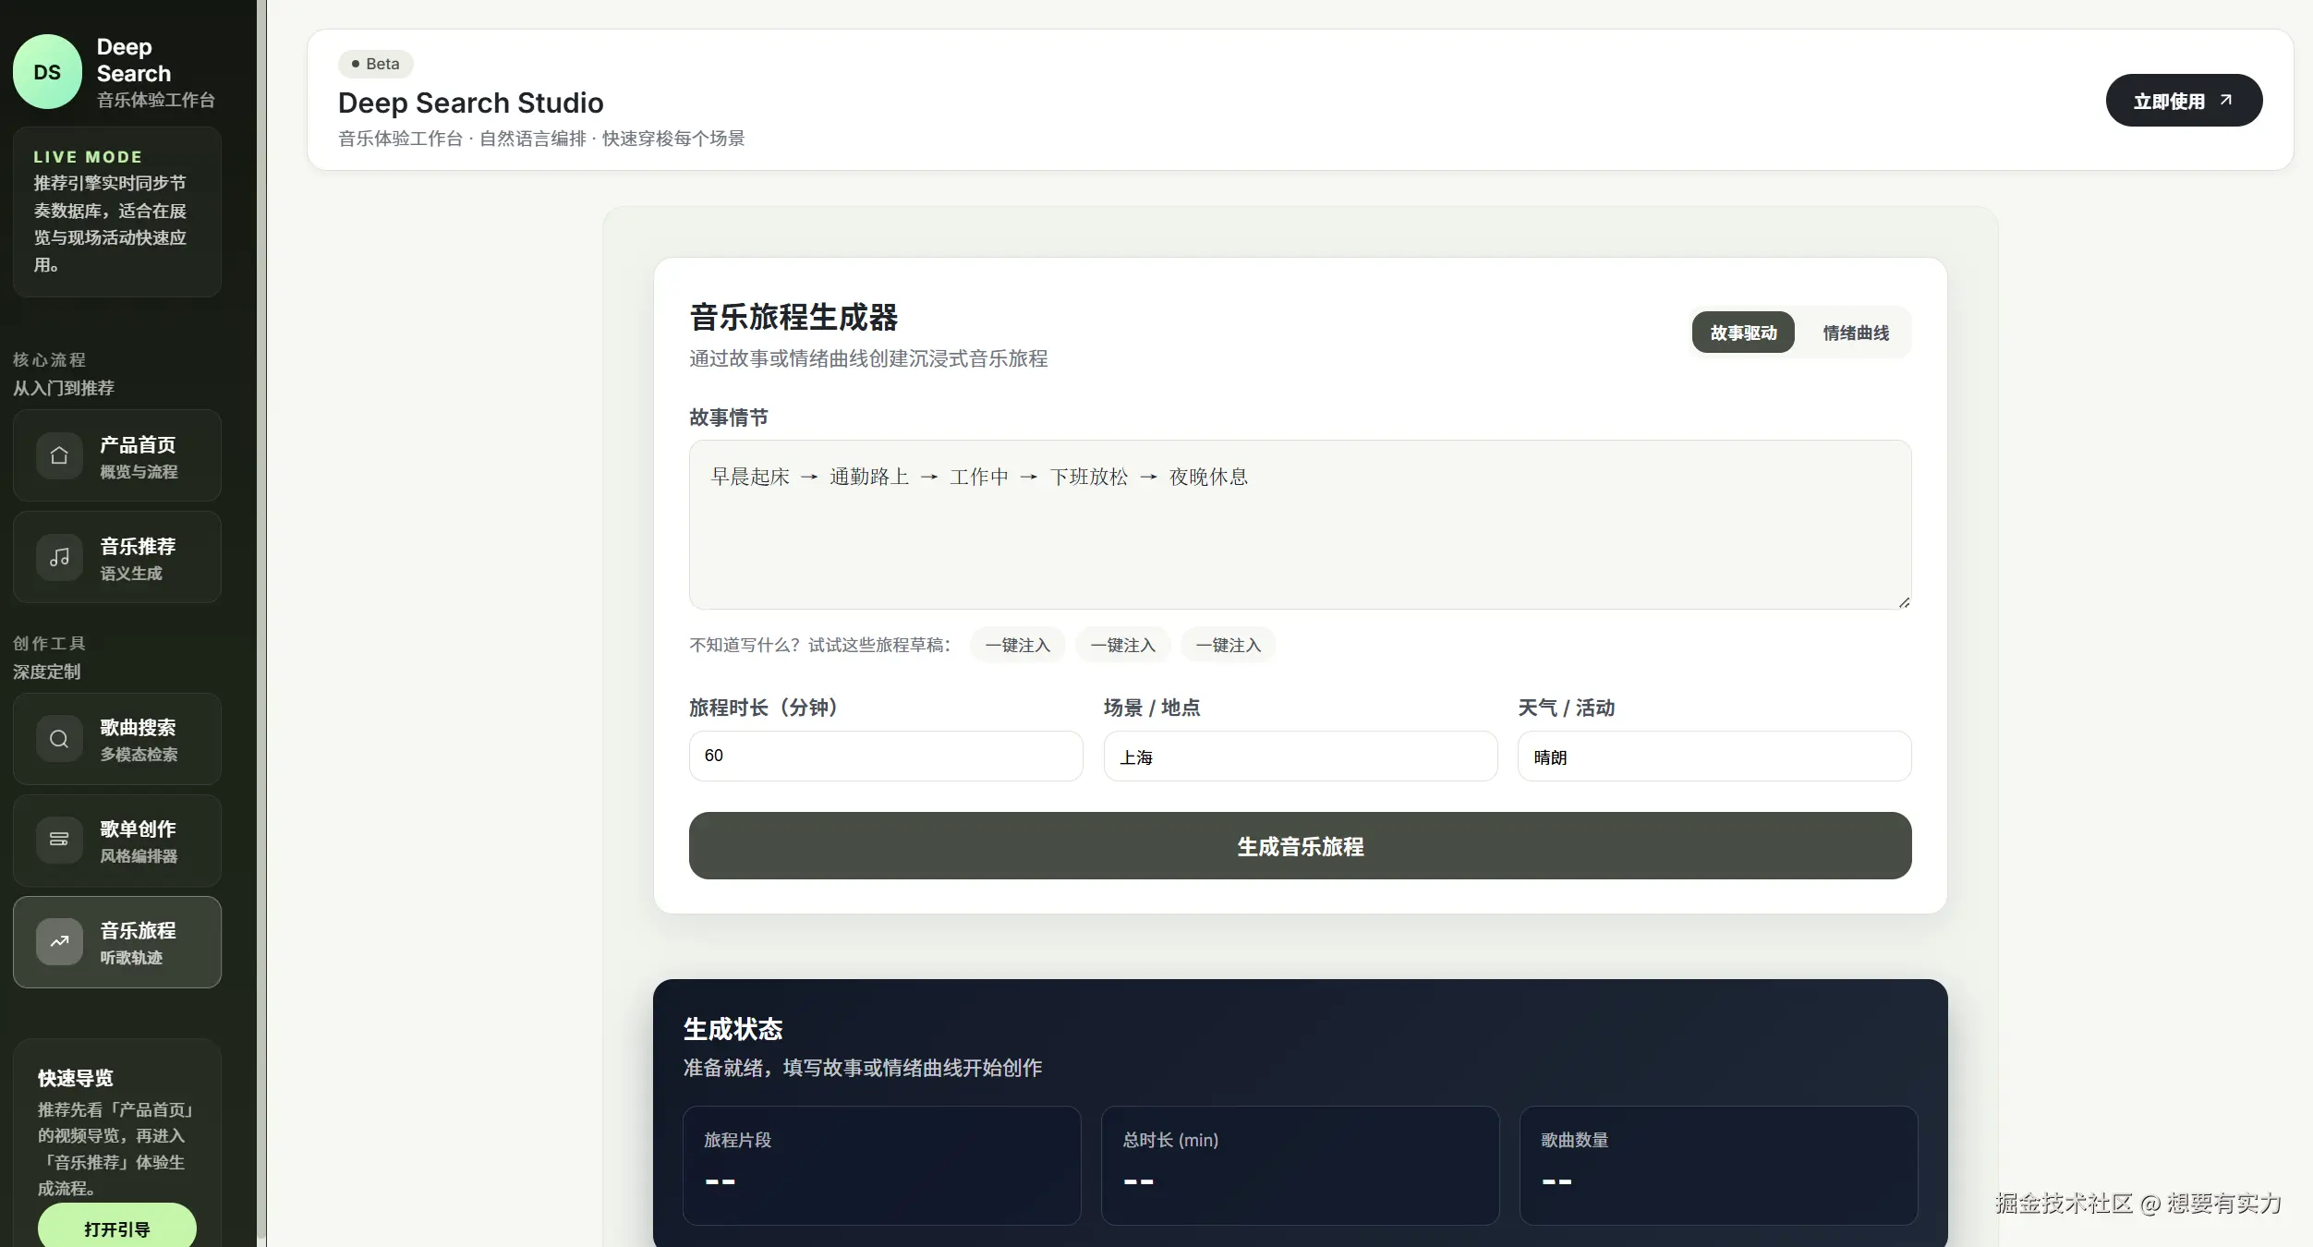The height and width of the screenshot is (1247, 2313).
Task: Click the home icon for 产品首页
Action: pos(59,455)
